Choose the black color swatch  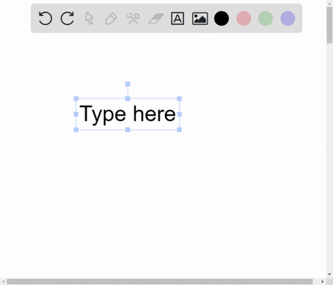coord(221,18)
